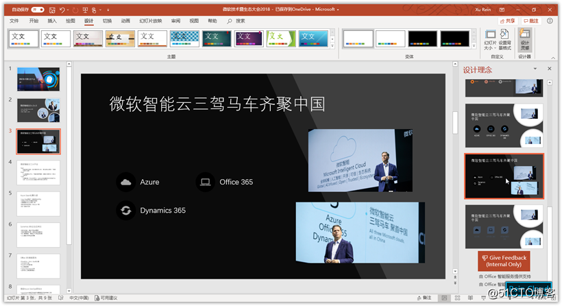This screenshot has width=562, height=306.
Task: Select the green arrow theme thumbnail
Action: [282, 38]
